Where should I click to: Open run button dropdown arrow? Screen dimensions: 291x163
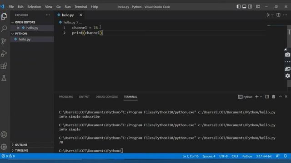click(x=272, y=15)
